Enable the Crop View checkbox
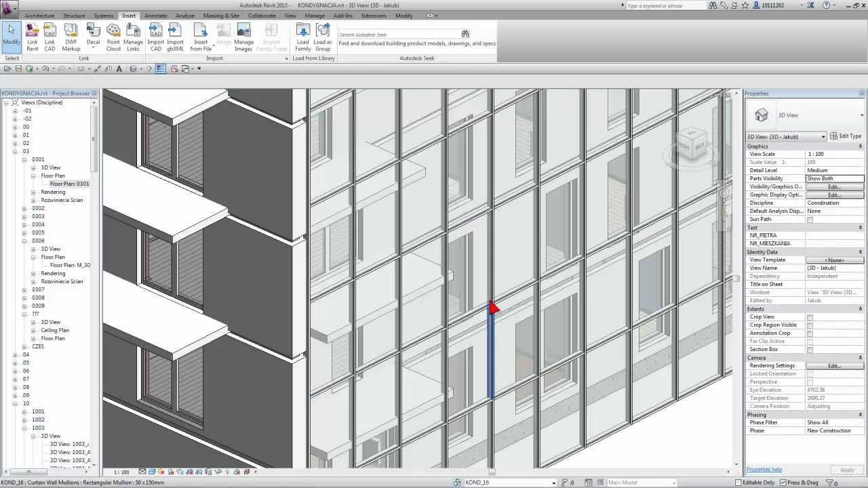 810,317
